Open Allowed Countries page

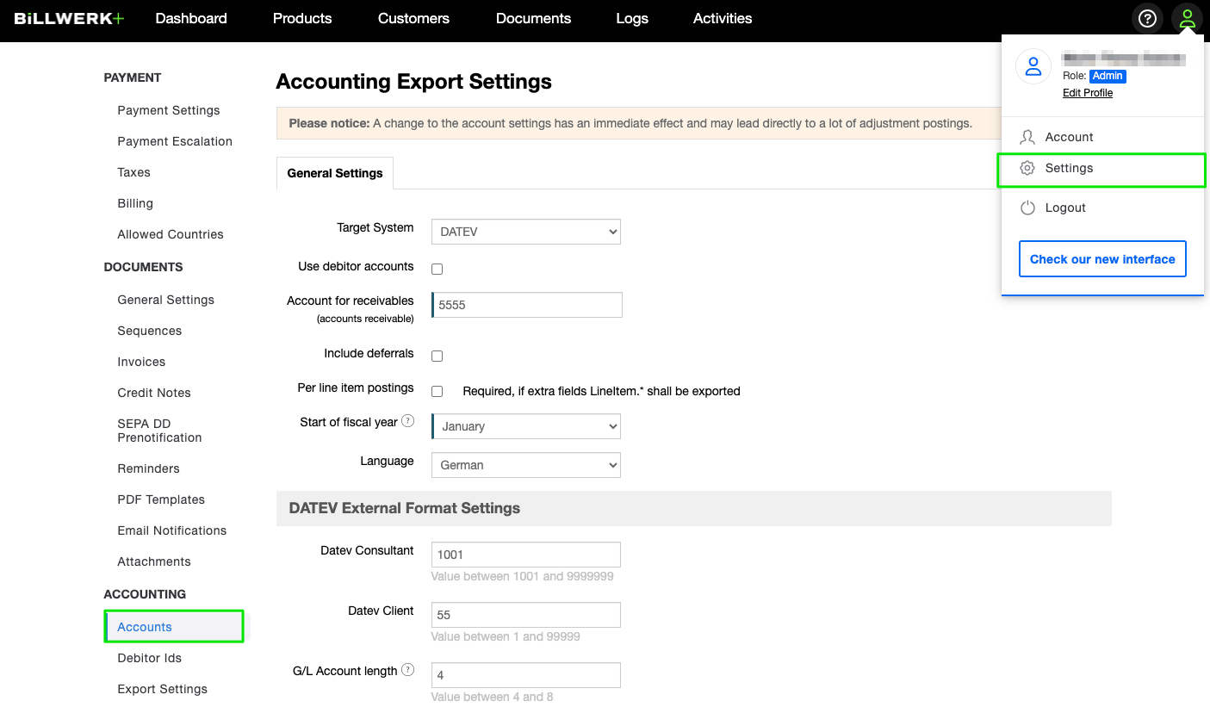[x=171, y=234]
